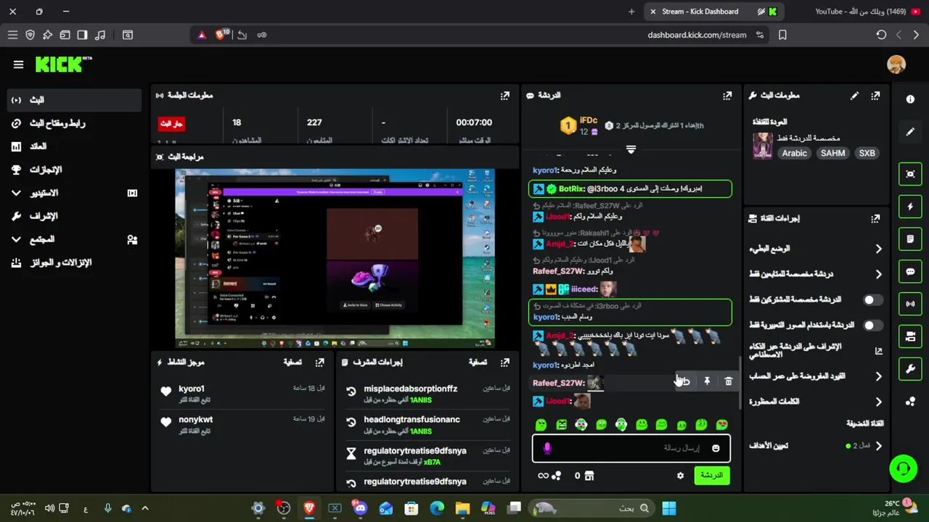Click the Brave Shields icon in address bar
This screenshot has height=522, width=929.
pyautogui.click(x=221, y=35)
